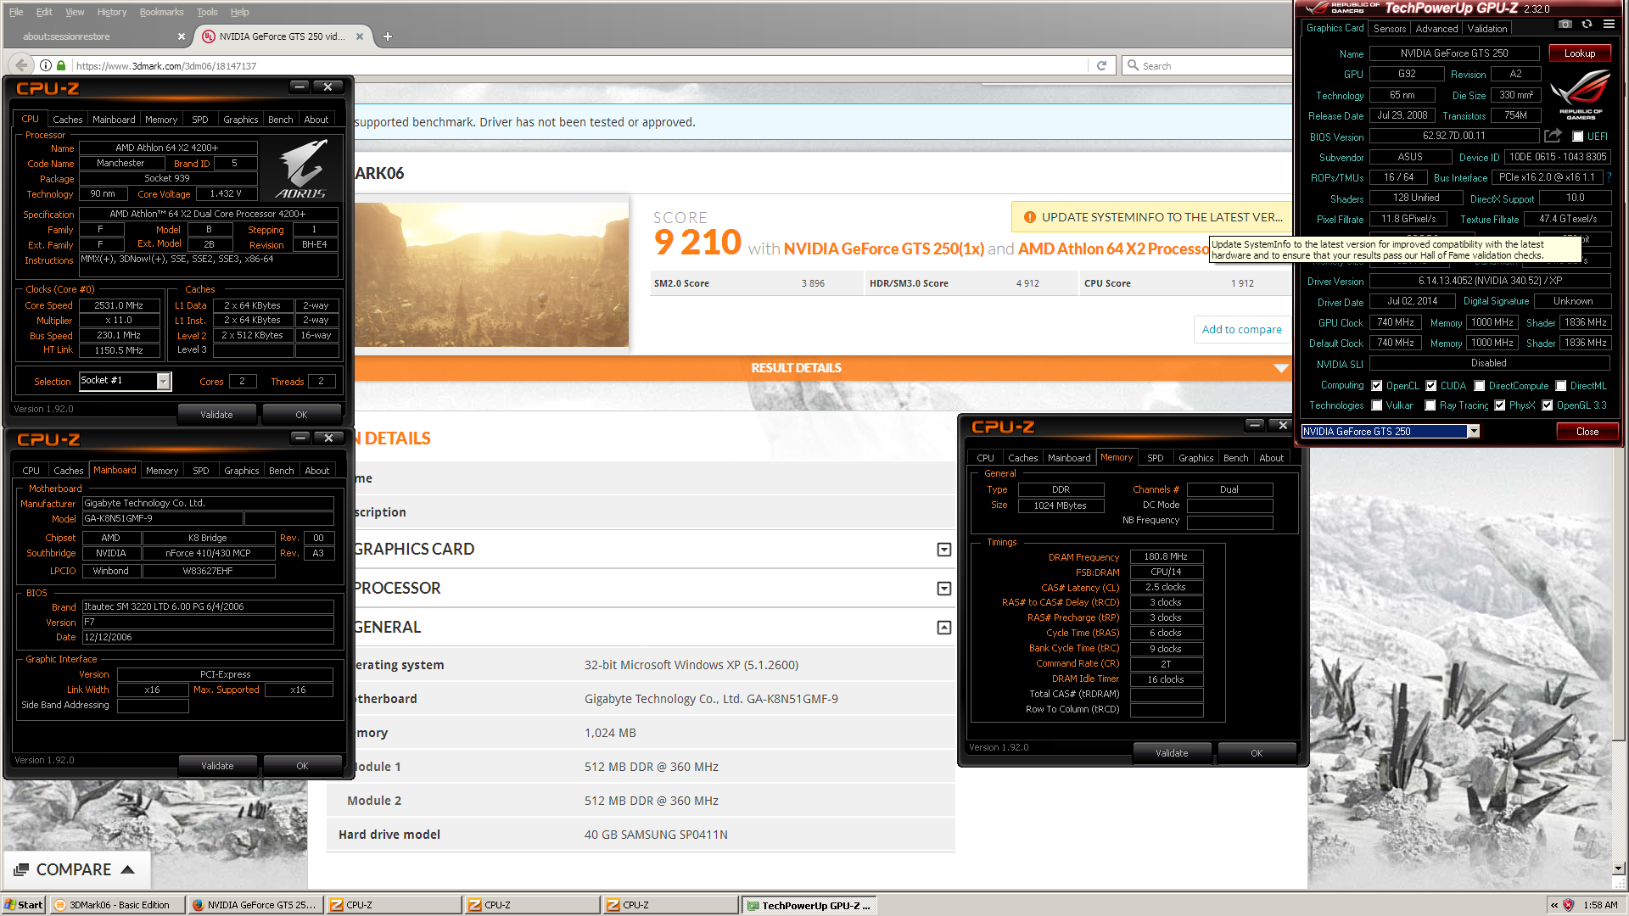1629x916 pixels.
Task: Go back in the Firefox browser
Action: point(22,65)
